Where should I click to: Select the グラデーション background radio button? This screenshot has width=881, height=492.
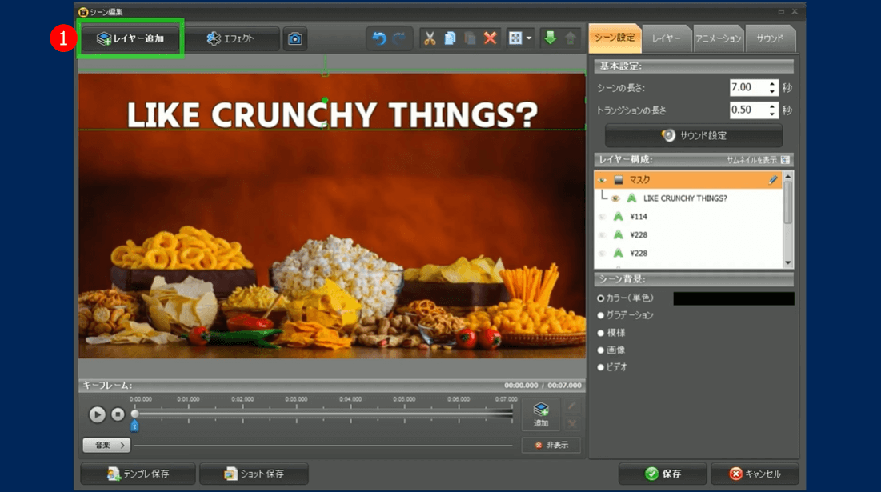click(601, 315)
